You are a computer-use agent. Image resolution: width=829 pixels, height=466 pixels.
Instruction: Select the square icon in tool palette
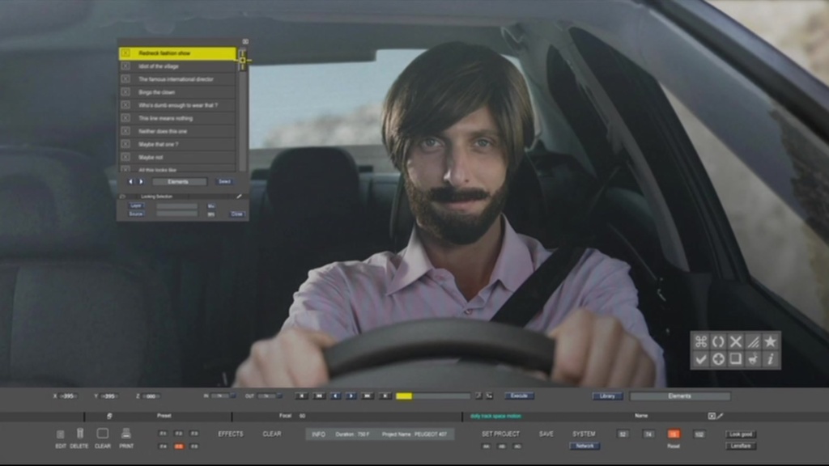(x=735, y=359)
